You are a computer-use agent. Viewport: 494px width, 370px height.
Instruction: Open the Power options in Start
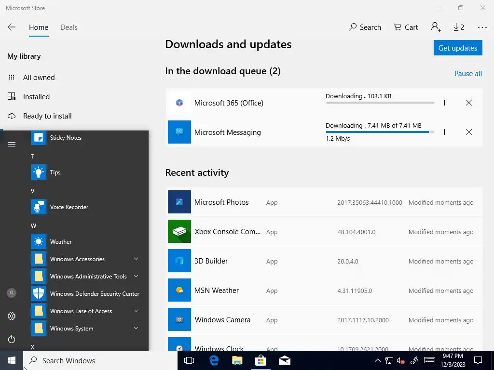(12, 339)
